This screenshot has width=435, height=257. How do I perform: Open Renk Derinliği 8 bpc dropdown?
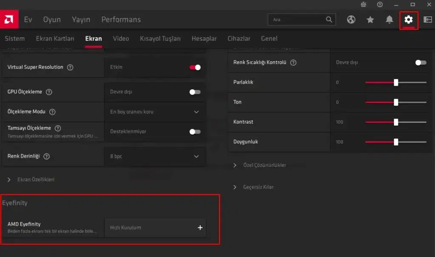point(155,156)
